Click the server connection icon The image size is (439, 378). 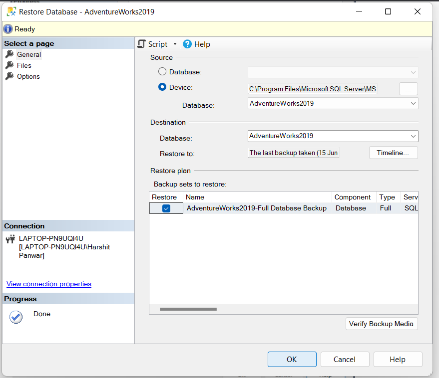(10, 239)
